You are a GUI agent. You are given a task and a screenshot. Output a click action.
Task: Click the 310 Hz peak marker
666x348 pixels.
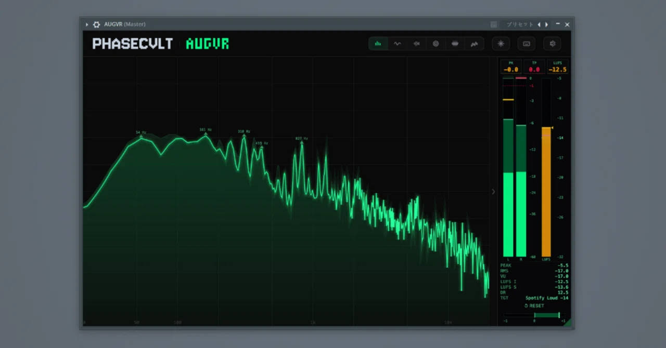click(x=244, y=132)
